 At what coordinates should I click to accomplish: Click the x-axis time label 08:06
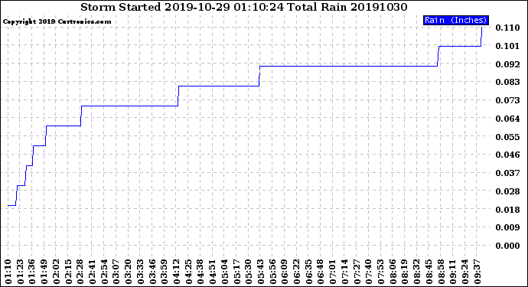click(393, 272)
